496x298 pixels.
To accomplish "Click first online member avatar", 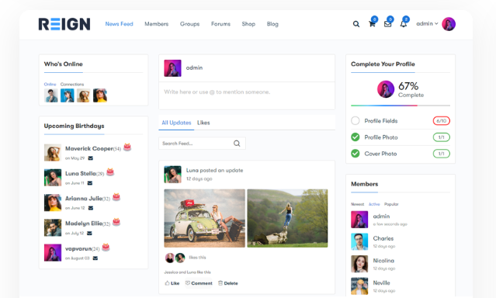I will 51,95.
